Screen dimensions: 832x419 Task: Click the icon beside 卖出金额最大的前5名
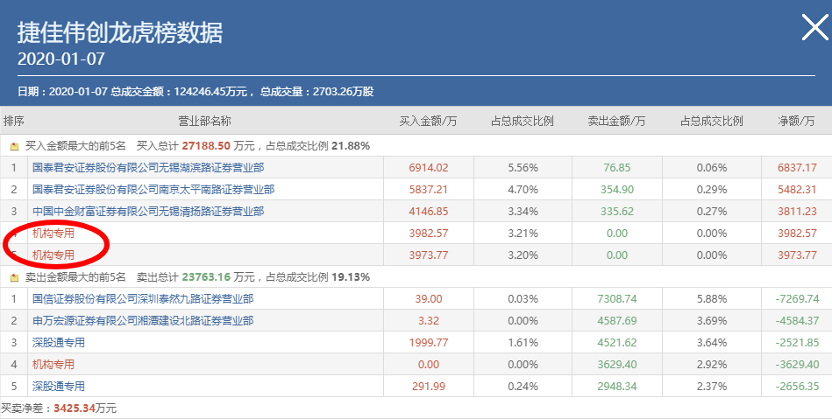[x=14, y=277]
